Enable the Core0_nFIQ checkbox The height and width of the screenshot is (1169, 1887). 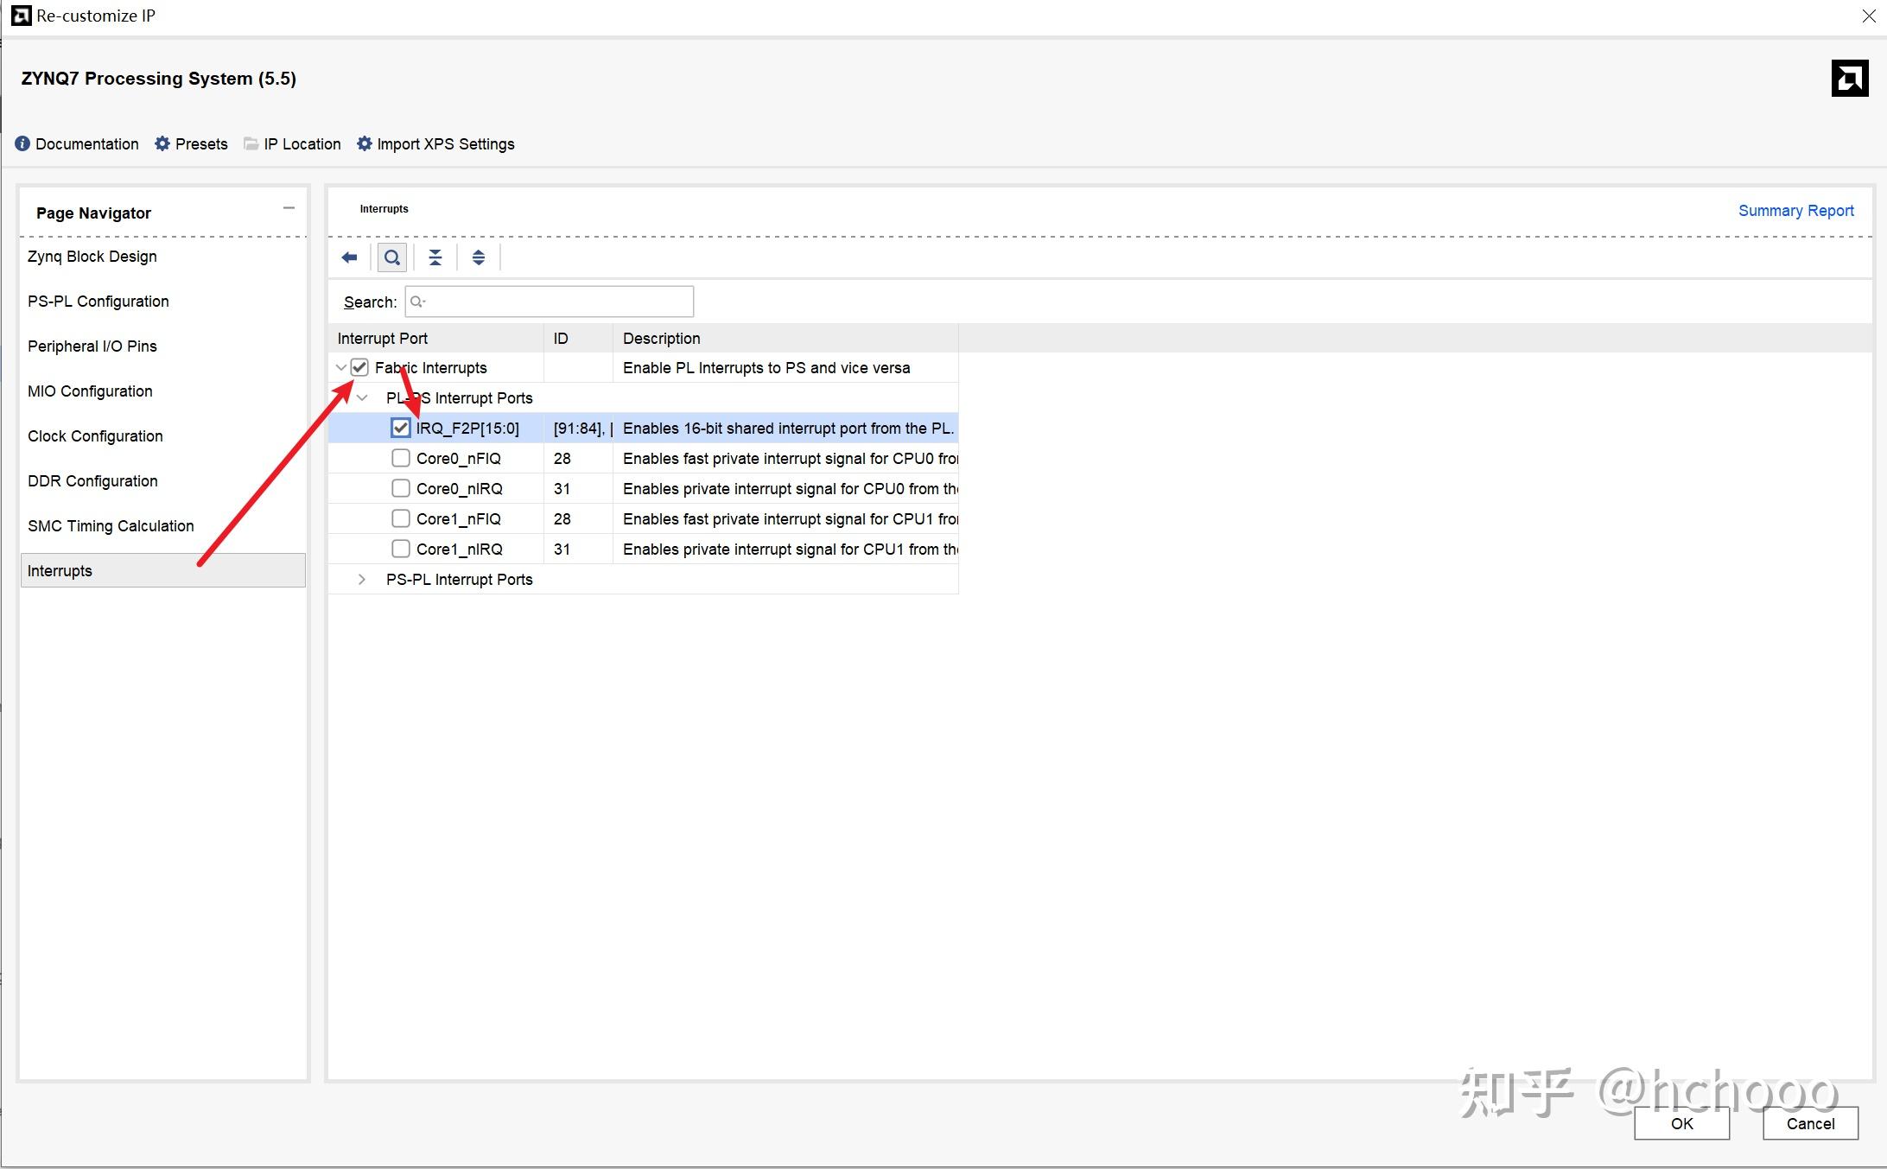[x=401, y=459]
